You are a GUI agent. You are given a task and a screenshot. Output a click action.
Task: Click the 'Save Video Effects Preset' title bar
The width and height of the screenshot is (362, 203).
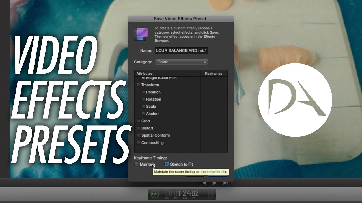coord(181,19)
